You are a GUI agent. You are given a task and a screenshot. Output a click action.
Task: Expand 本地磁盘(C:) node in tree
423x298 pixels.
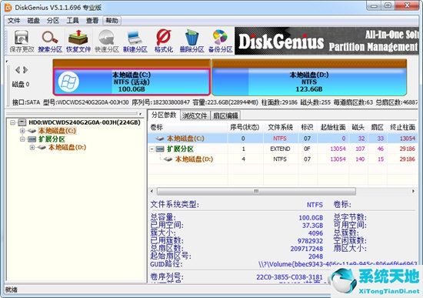tap(22, 131)
